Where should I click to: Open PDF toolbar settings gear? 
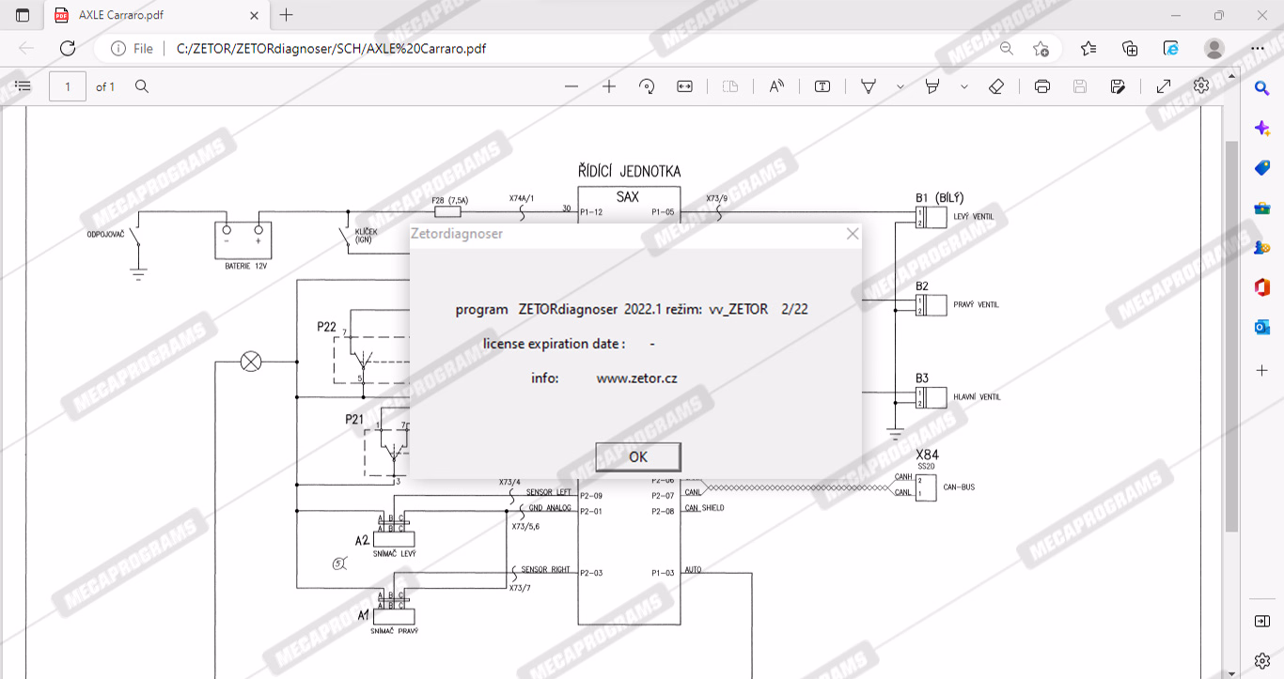click(1201, 85)
